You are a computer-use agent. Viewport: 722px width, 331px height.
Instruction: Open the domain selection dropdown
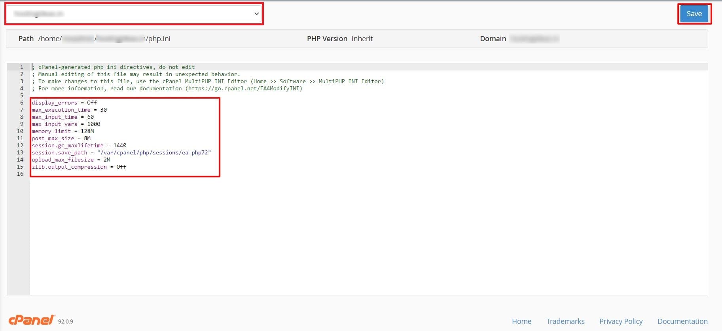(133, 14)
